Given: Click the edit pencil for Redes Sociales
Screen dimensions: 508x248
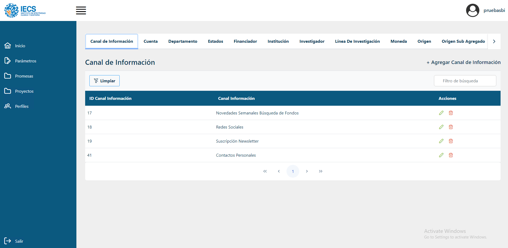Looking at the screenshot, I should 441,127.
